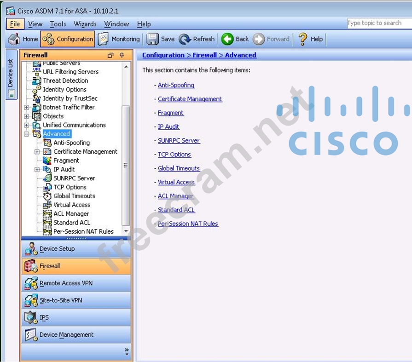Pin the Firewall panel with pushpin icon
The height and width of the screenshot is (362, 412).
point(122,55)
